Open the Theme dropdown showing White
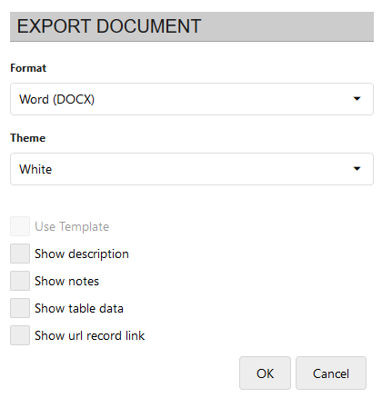The height and width of the screenshot is (398, 382). click(192, 169)
